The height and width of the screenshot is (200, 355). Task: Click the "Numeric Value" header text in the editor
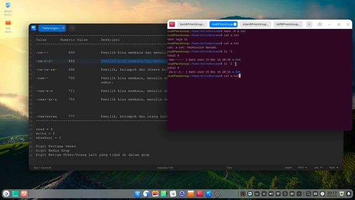click(x=74, y=39)
